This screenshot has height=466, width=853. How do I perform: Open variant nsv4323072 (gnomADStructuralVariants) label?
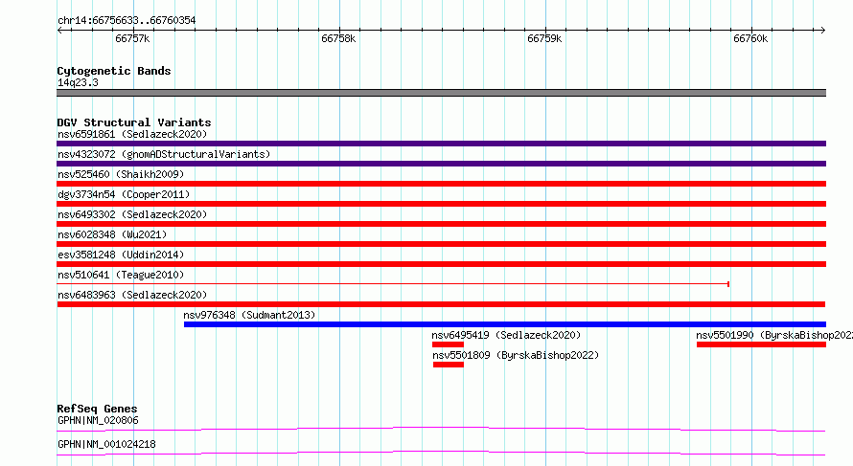pyautogui.click(x=164, y=154)
